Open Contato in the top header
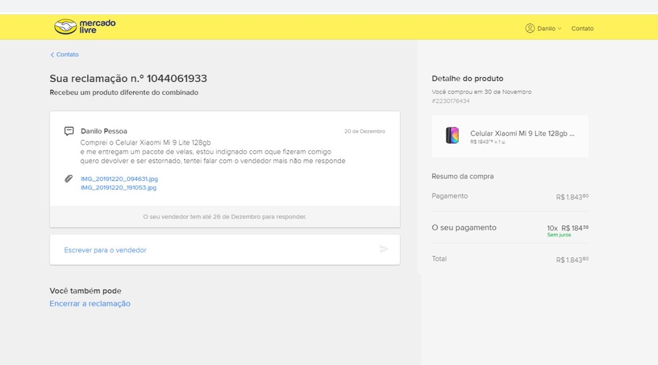The image size is (658, 365). point(582,29)
